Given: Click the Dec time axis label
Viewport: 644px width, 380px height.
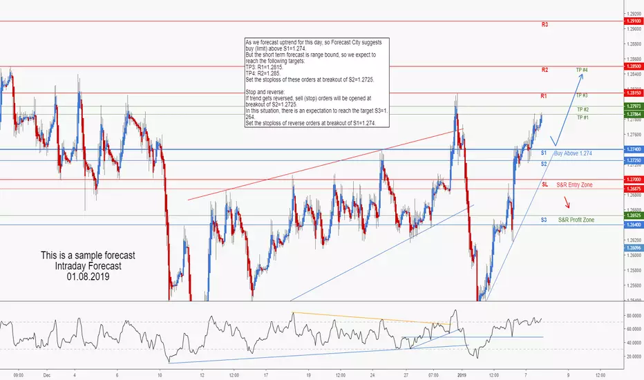Looking at the screenshot, I should (46, 375).
